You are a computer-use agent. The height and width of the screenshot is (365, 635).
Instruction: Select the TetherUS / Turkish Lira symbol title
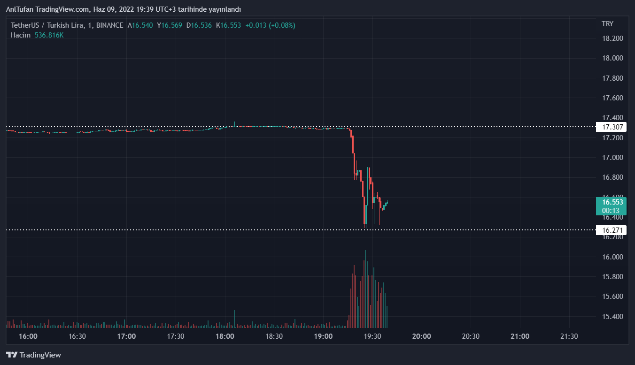click(x=67, y=25)
